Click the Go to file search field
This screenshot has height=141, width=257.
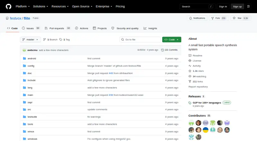pos(140,40)
